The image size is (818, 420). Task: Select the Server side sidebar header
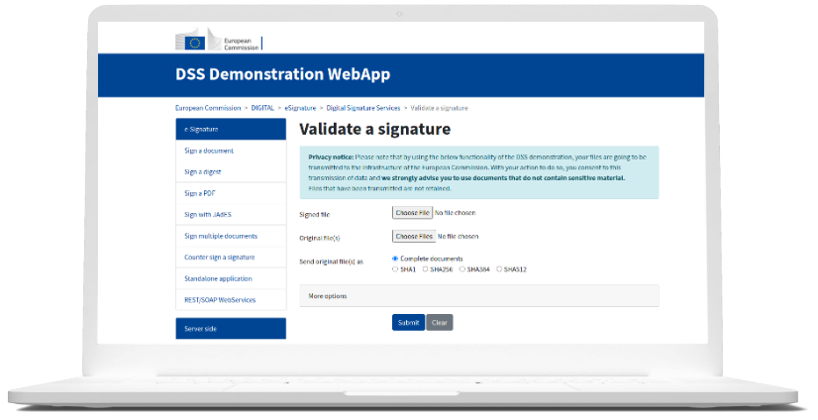231,329
